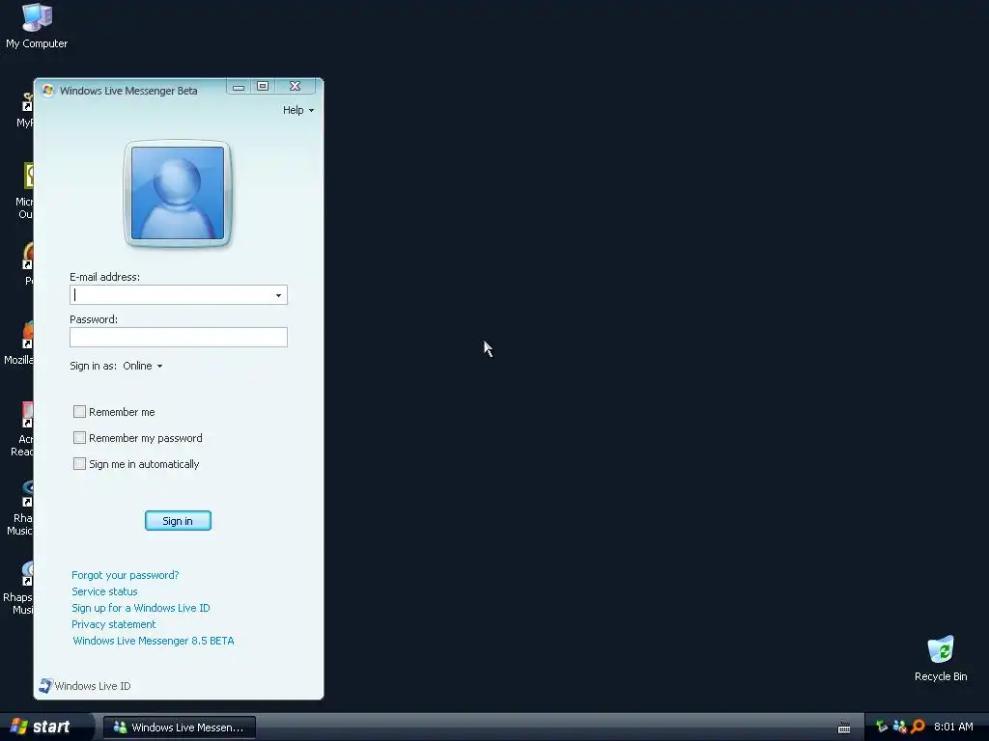The width and height of the screenshot is (989, 741).
Task: Open the on-screen keyboard taskbar icon
Action: tap(844, 727)
